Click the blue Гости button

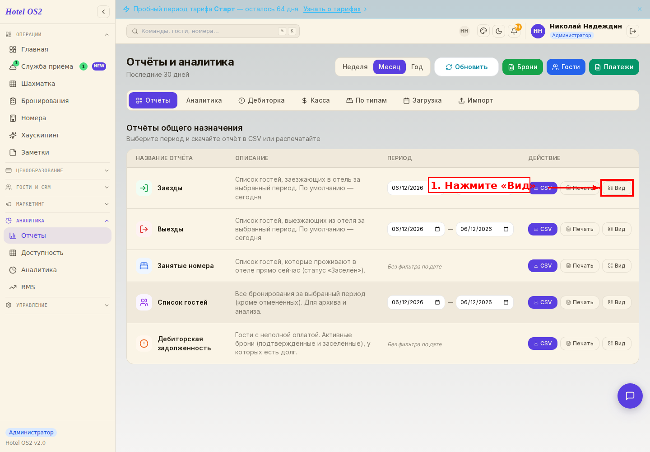click(566, 67)
